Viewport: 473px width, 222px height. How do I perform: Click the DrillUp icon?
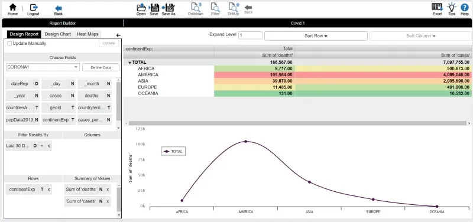(x=234, y=7)
